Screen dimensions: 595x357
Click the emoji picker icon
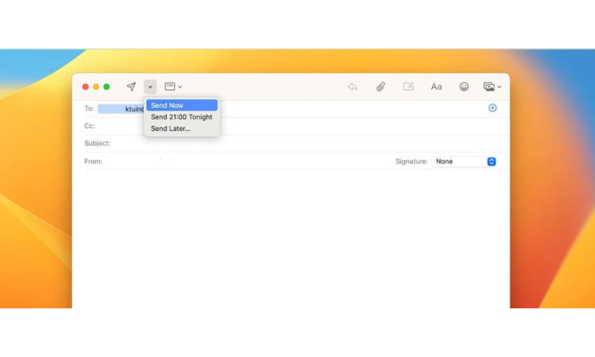click(464, 87)
